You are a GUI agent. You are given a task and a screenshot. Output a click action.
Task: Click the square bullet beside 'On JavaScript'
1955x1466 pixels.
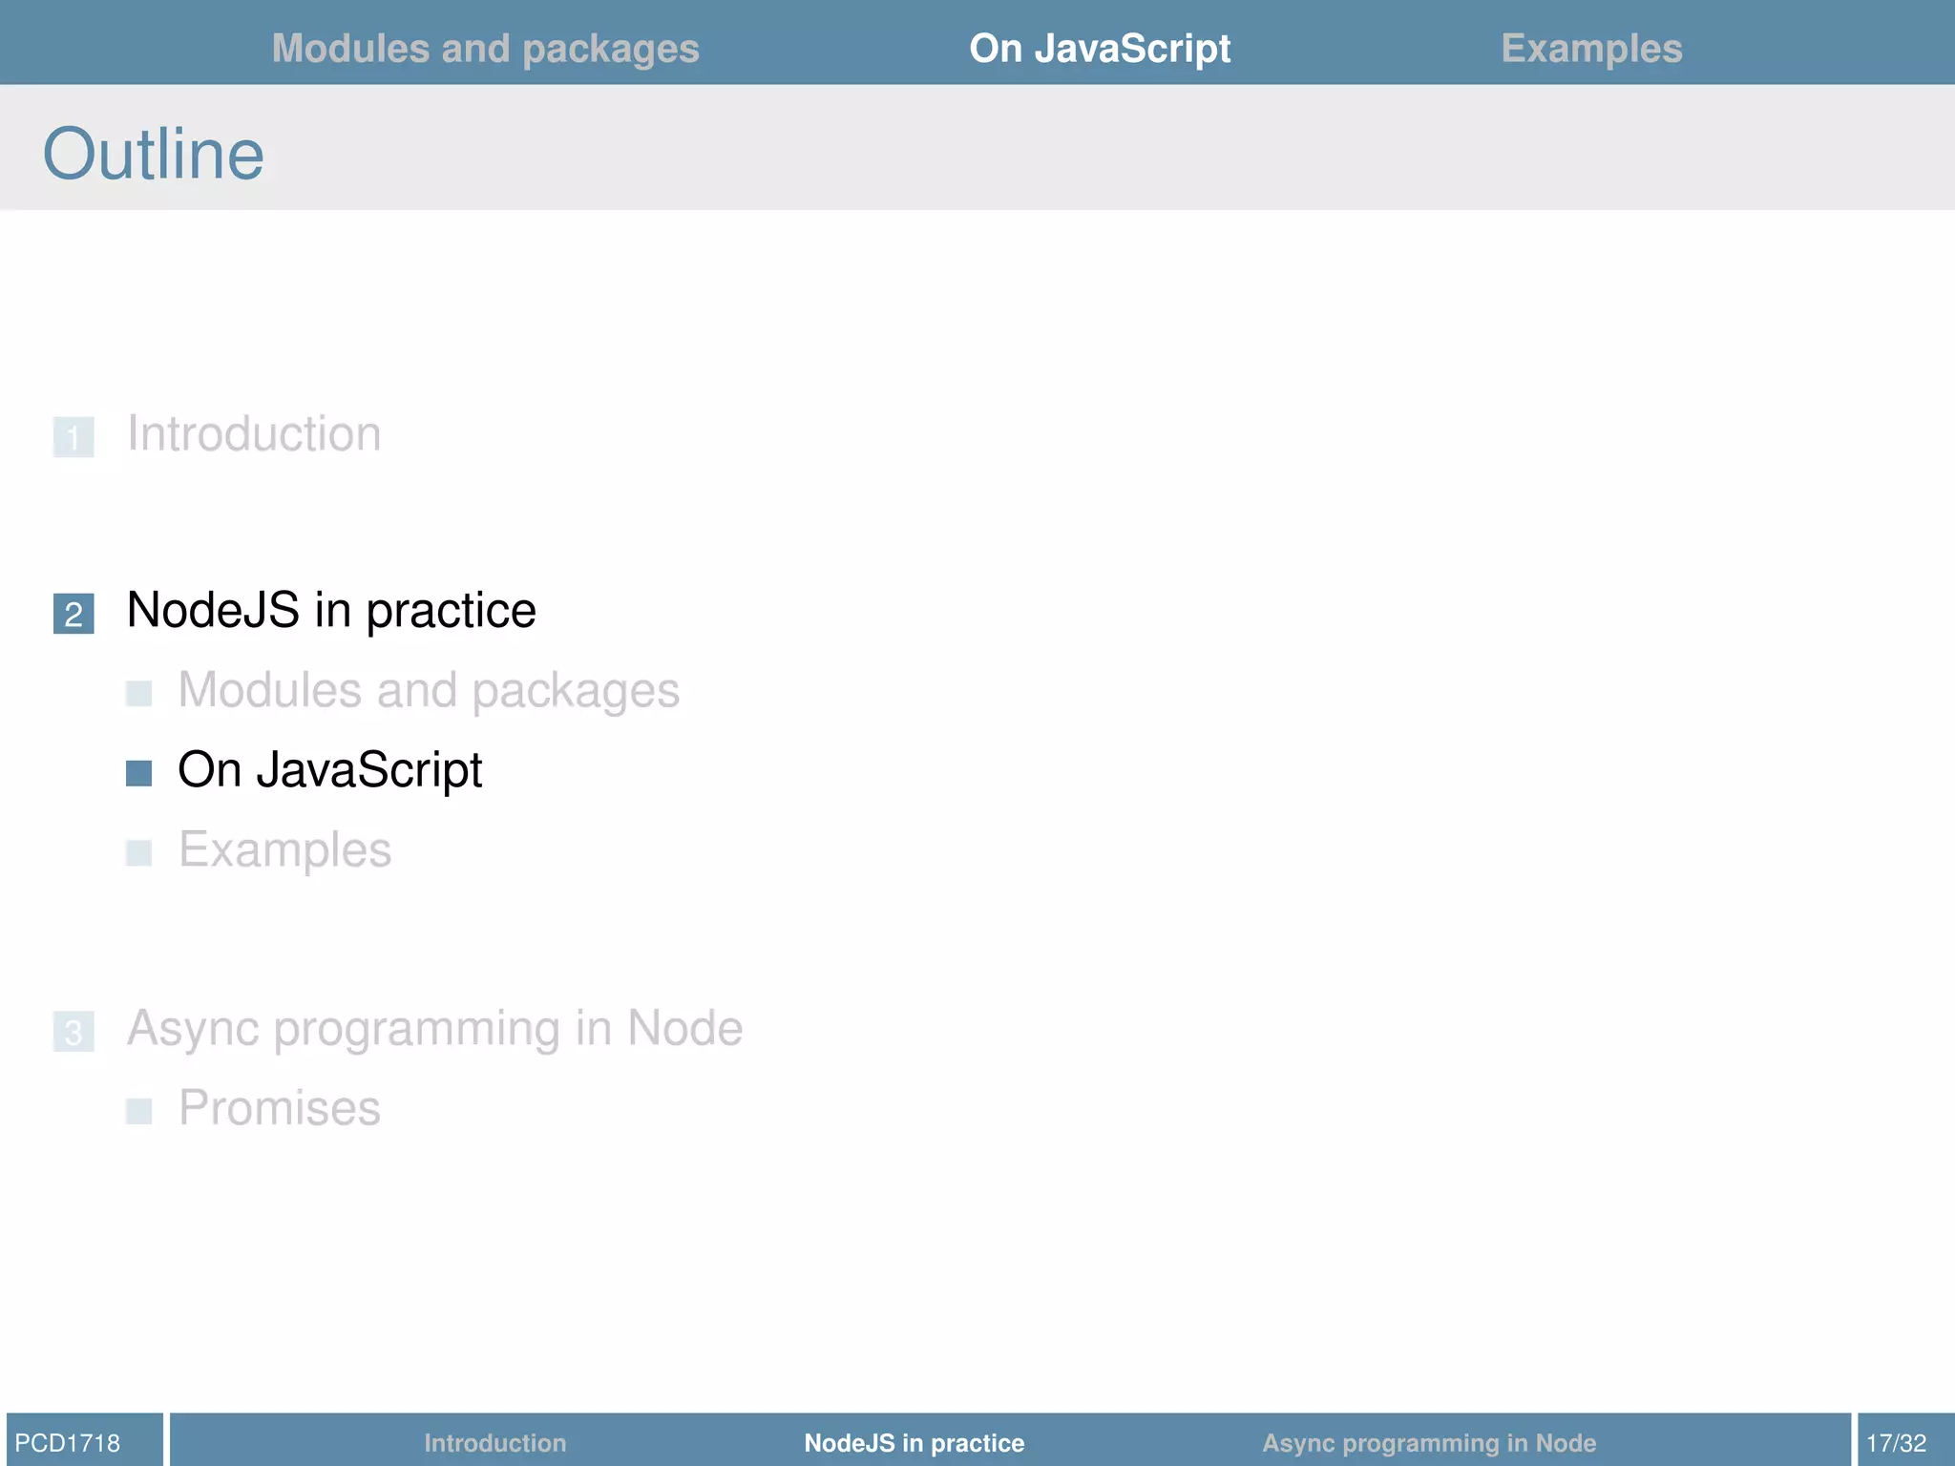point(139,773)
